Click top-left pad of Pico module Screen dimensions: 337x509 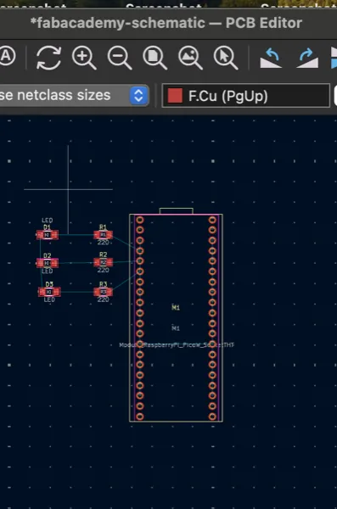[x=140, y=220]
